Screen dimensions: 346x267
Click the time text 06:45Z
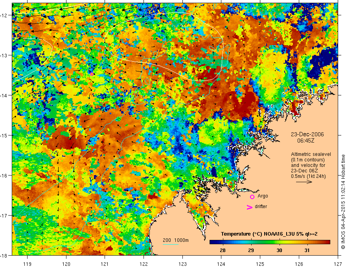(x=306, y=141)
